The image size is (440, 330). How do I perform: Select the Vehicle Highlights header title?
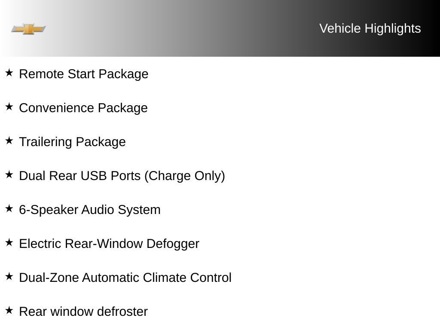coord(370,29)
